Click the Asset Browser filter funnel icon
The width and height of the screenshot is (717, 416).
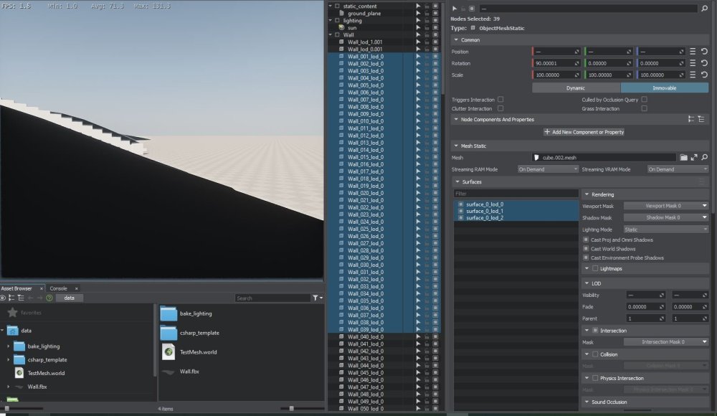click(315, 298)
